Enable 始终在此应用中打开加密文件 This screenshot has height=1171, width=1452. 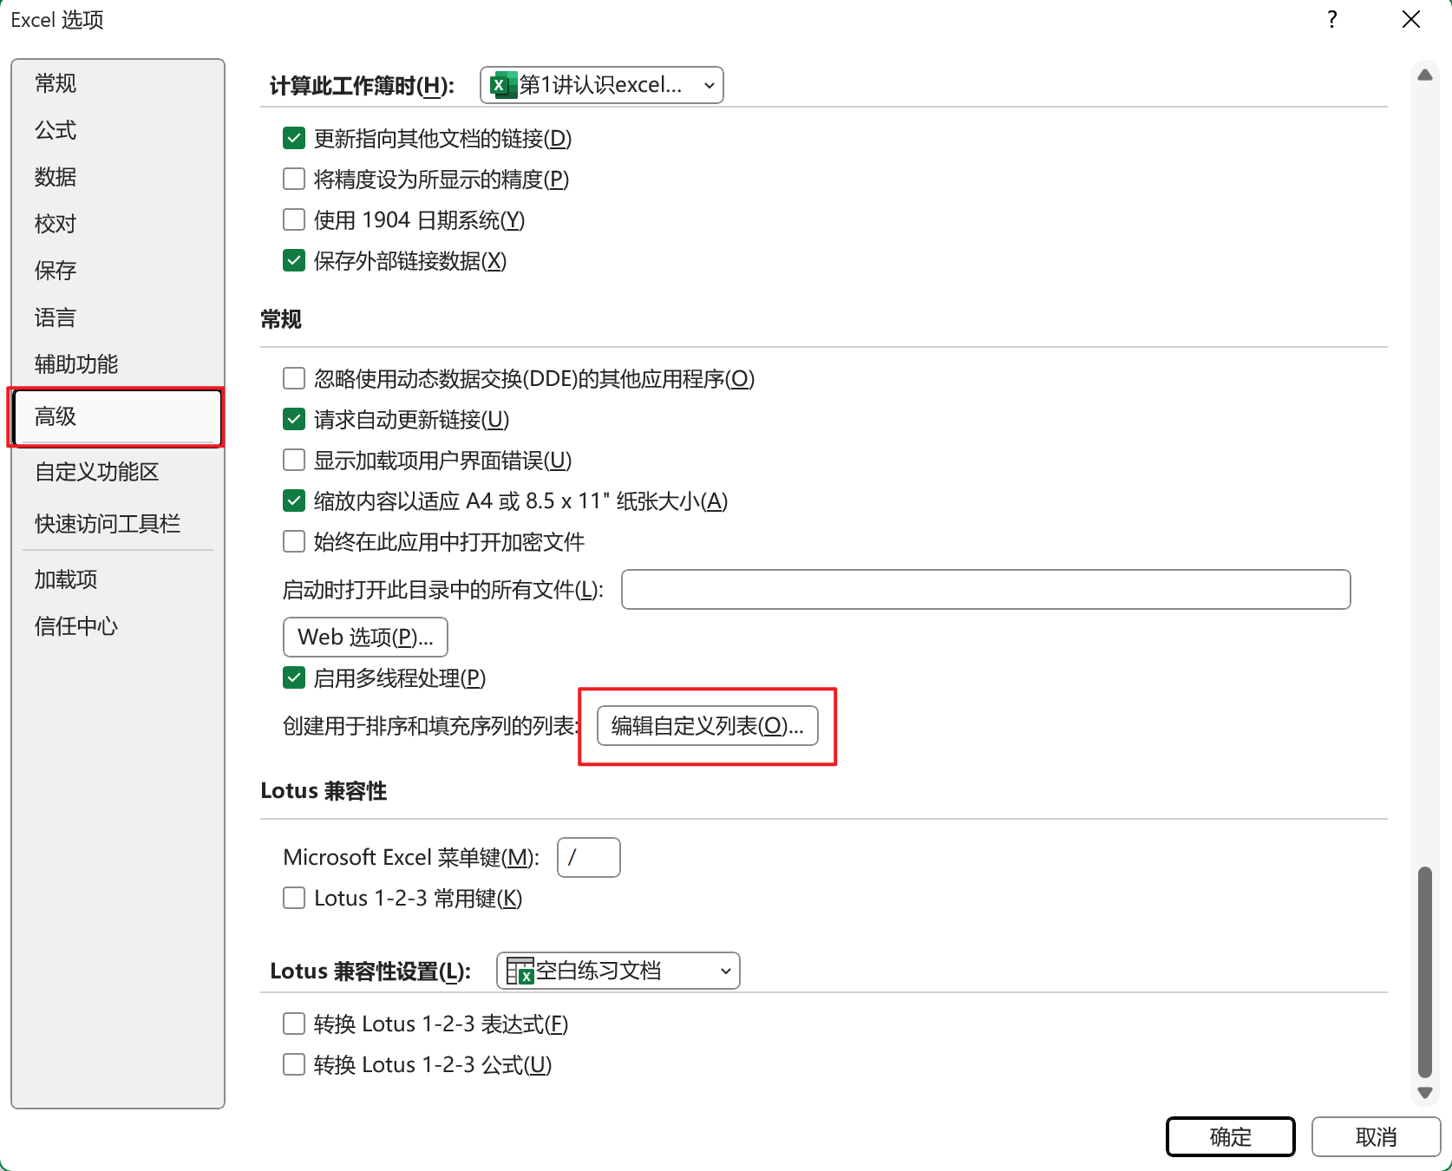click(x=294, y=541)
